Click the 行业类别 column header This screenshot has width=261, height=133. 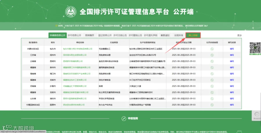click(114, 43)
